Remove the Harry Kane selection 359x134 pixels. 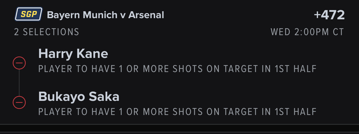coord(19,63)
